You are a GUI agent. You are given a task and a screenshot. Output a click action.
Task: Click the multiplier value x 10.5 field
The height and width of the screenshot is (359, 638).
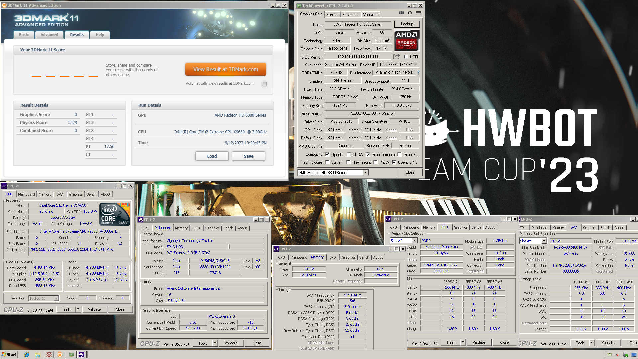point(45,274)
